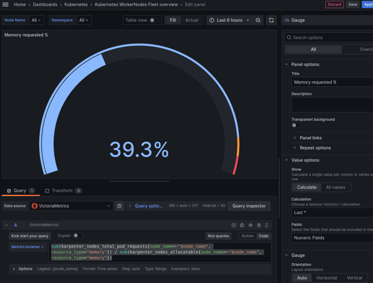Open help for query A
373x283 pixels.
pos(233,225)
